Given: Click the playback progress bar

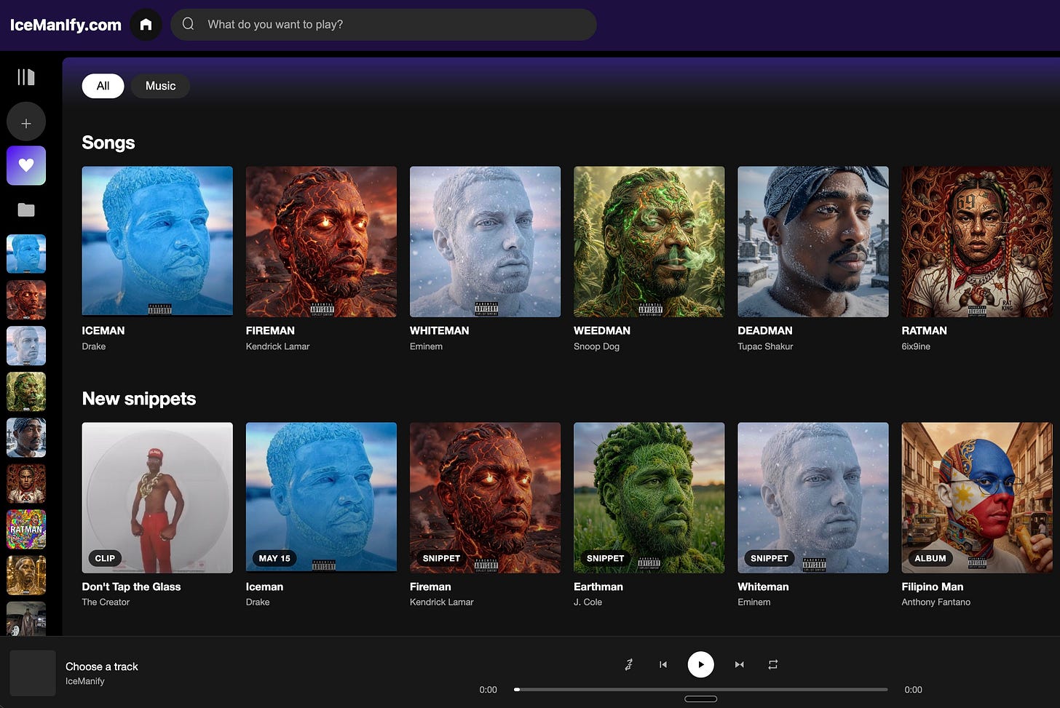Looking at the screenshot, I should click(x=700, y=689).
